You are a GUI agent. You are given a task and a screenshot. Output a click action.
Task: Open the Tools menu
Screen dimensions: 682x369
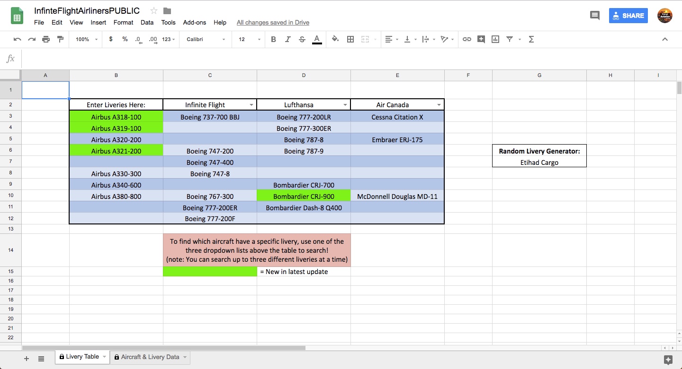(x=168, y=22)
